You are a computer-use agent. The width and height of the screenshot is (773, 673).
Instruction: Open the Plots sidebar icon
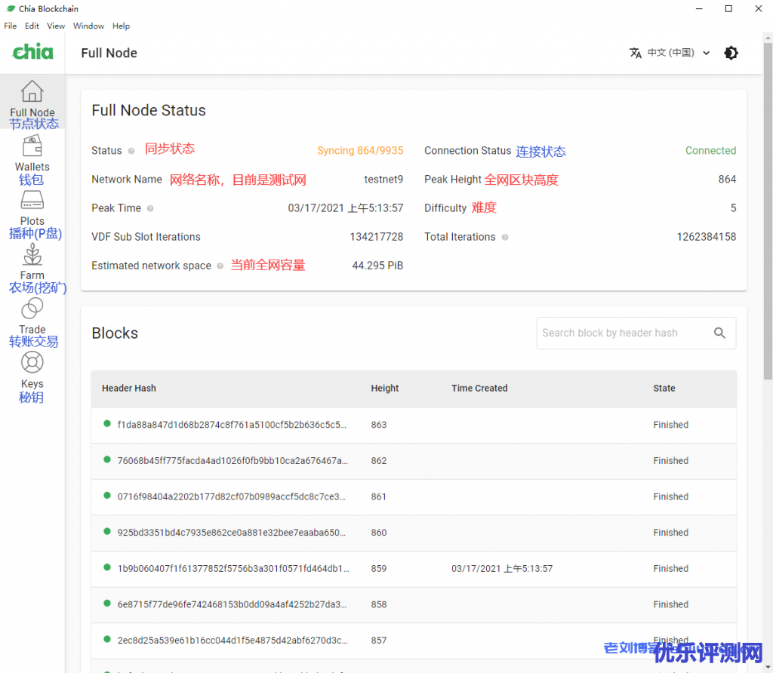click(32, 200)
